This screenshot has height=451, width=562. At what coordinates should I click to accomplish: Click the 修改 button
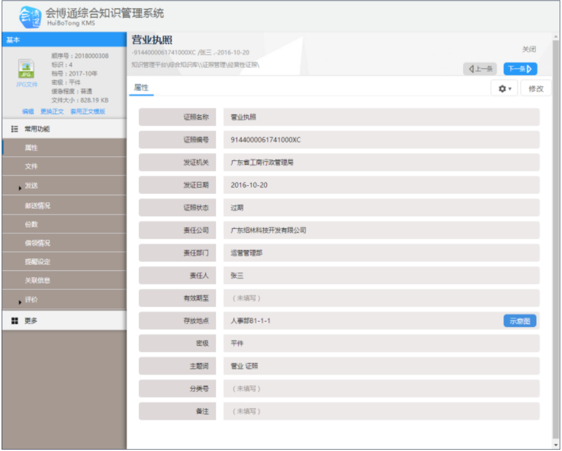pyautogui.click(x=536, y=89)
